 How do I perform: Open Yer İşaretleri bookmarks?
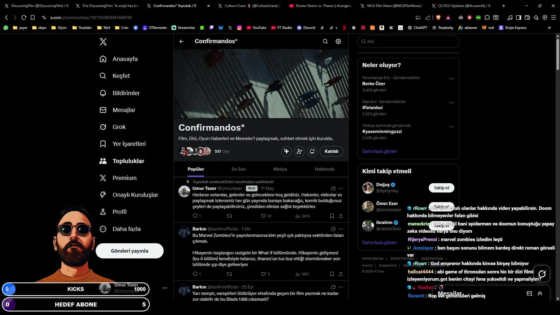122,143
